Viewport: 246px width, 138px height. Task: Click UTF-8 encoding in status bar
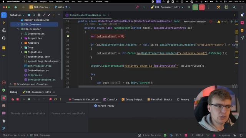pos(199,135)
